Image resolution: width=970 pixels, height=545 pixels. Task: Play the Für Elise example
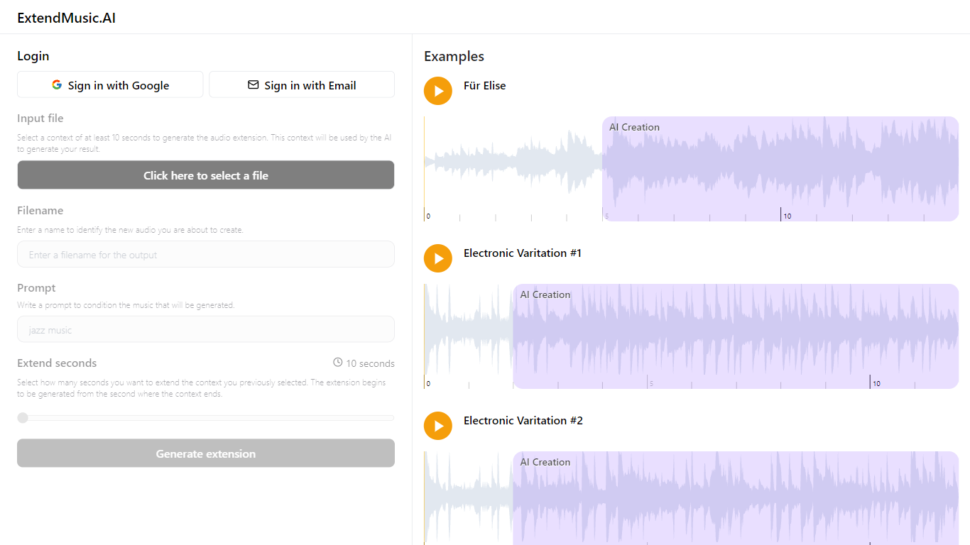pos(438,91)
